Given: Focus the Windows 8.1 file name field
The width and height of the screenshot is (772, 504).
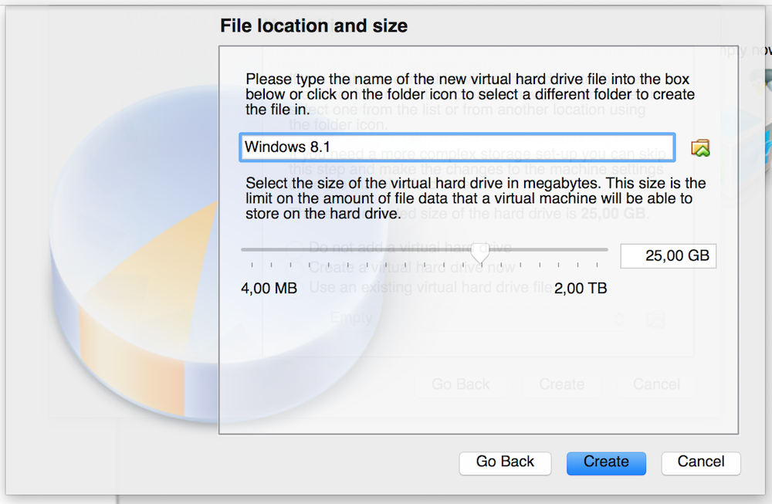Looking at the screenshot, I should point(457,147).
